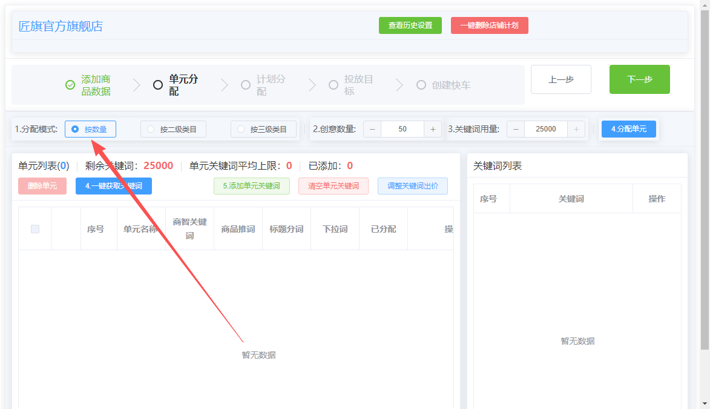710x409 pixels.
Task: Choose the 按二级类目 allocation mode
Action: 173,129
